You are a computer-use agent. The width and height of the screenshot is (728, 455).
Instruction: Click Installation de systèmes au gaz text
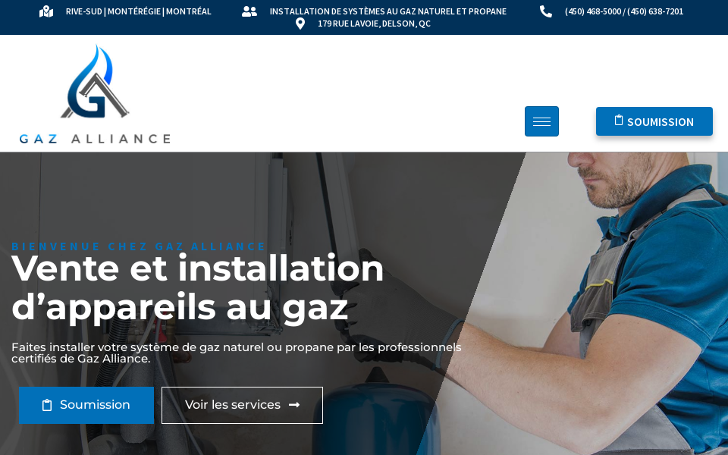[x=388, y=11]
